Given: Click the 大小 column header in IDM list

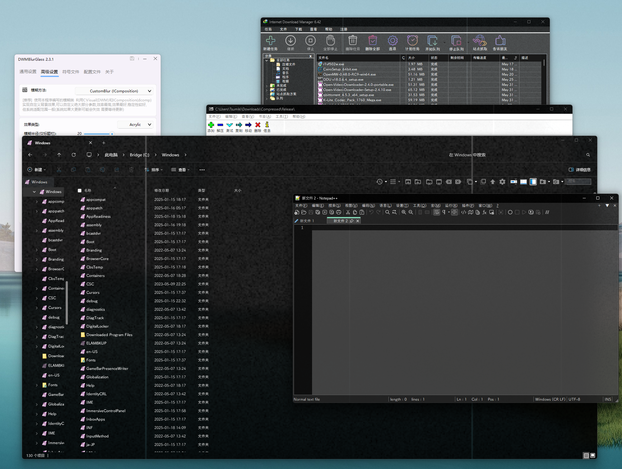Looking at the screenshot, I should [417, 58].
